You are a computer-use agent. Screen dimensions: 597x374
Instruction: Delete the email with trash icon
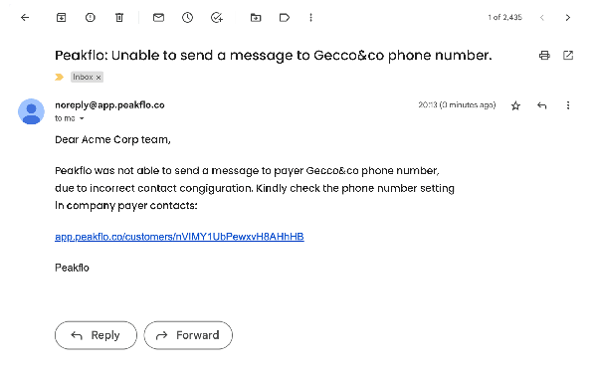tap(119, 18)
